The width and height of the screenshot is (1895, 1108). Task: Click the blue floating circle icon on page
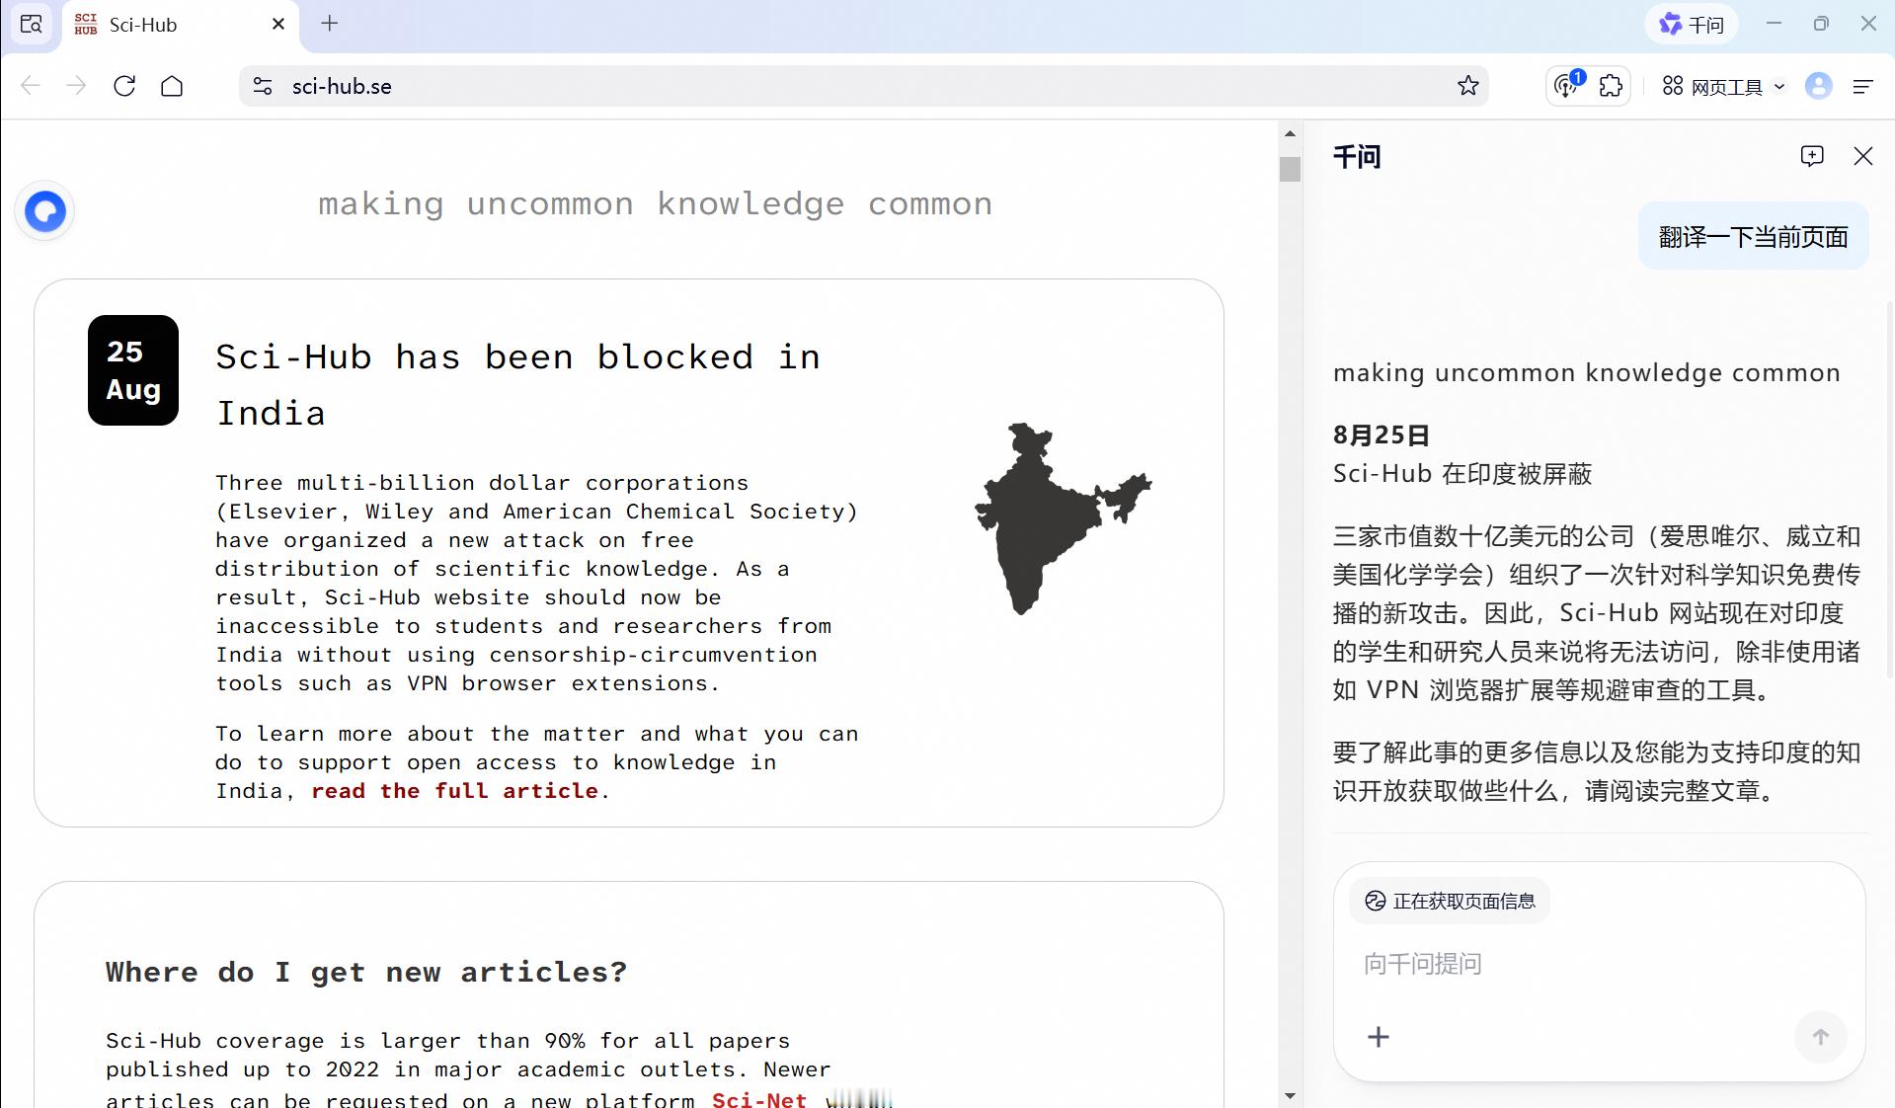point(45,211)
